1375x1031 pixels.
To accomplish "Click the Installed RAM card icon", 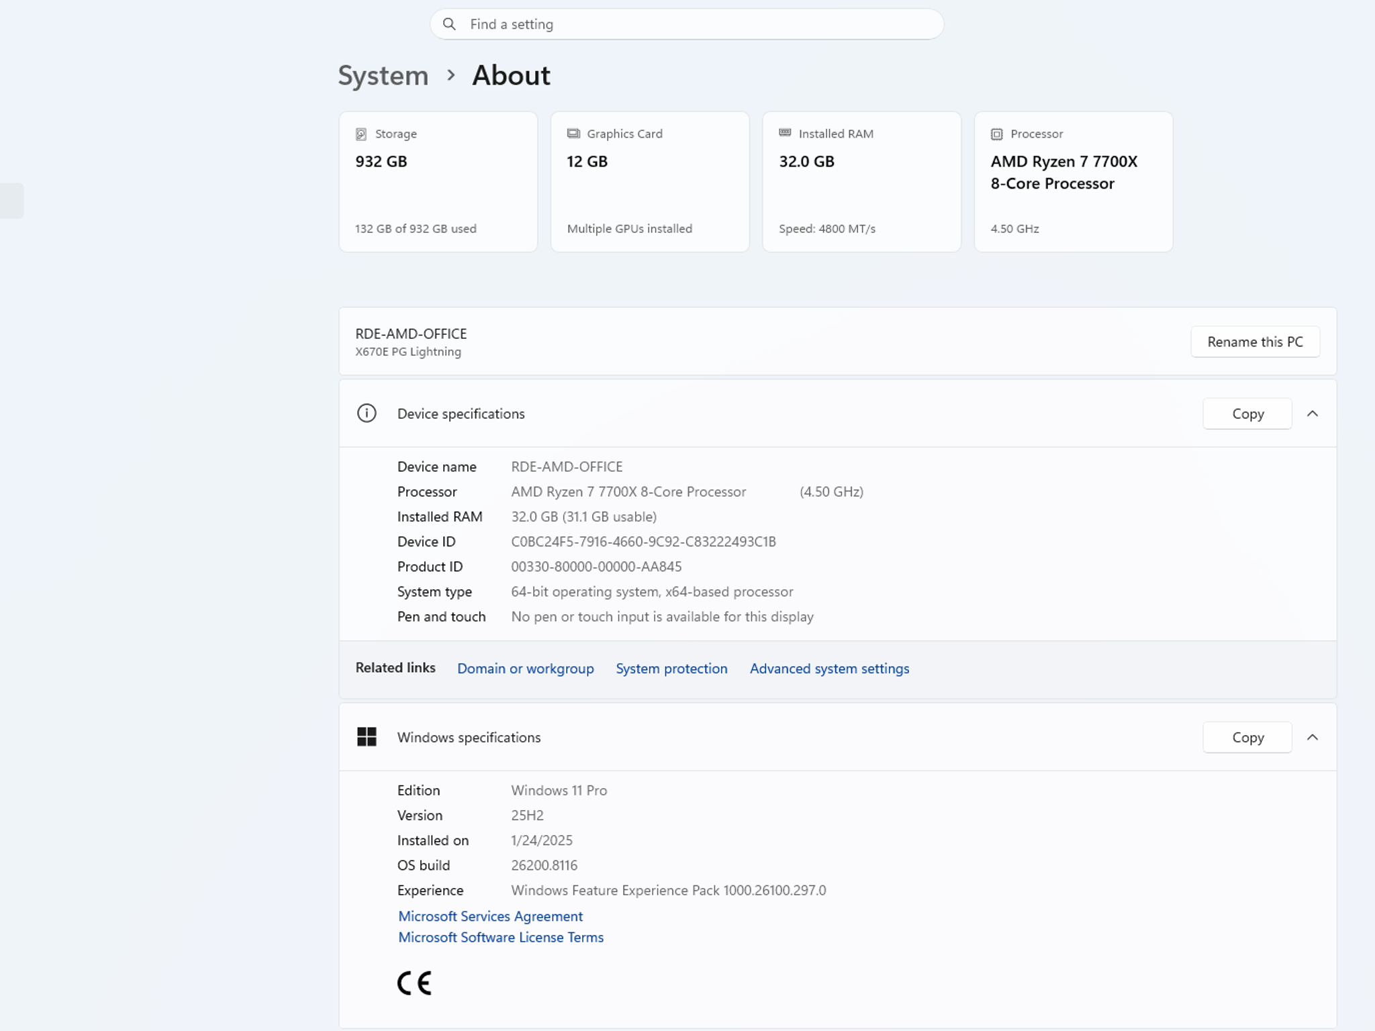I will point(785,133).
